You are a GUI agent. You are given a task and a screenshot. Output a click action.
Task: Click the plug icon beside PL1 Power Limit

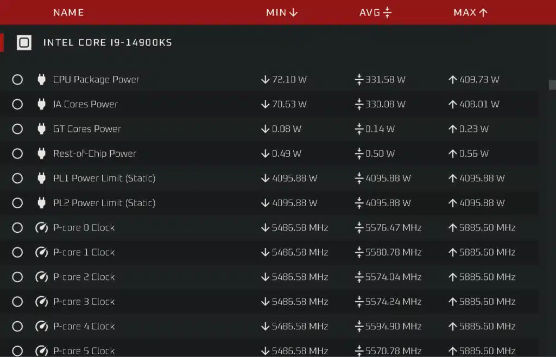click(x=41, y=178)
